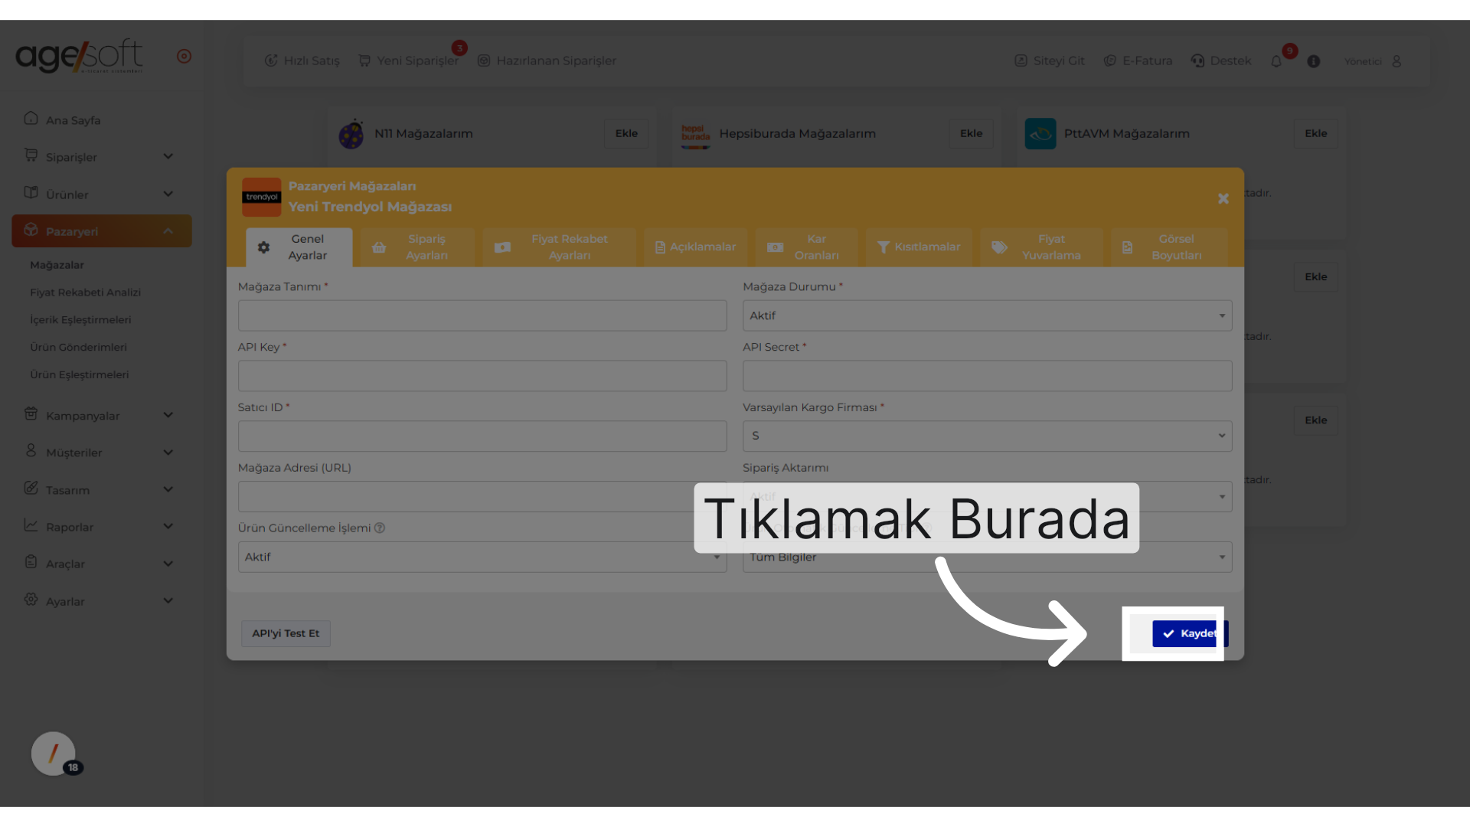Click the red target icon beside logo

point(184,56)
